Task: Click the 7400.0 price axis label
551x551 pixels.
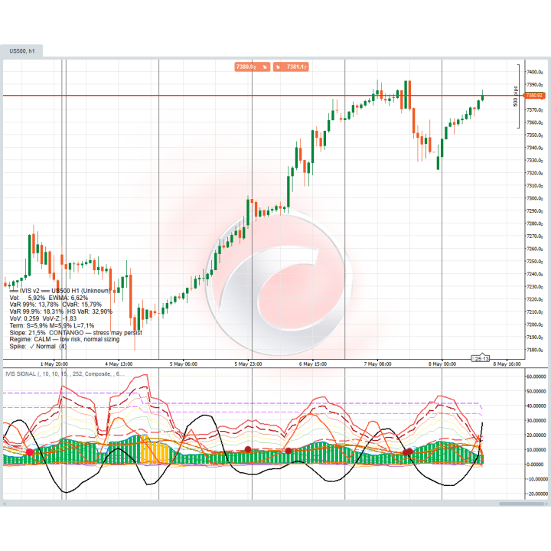Action: (x=535, y=72)
